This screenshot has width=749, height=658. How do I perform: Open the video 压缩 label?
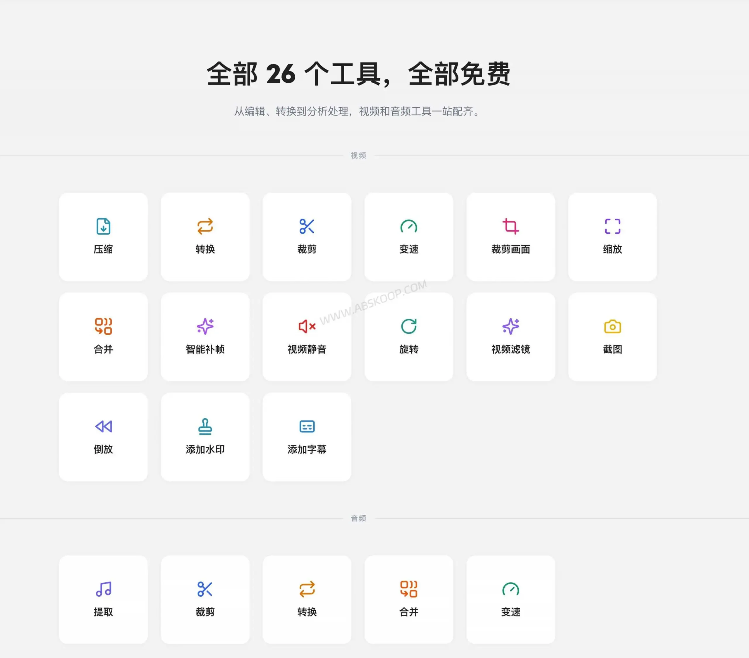tap(103, 249)
